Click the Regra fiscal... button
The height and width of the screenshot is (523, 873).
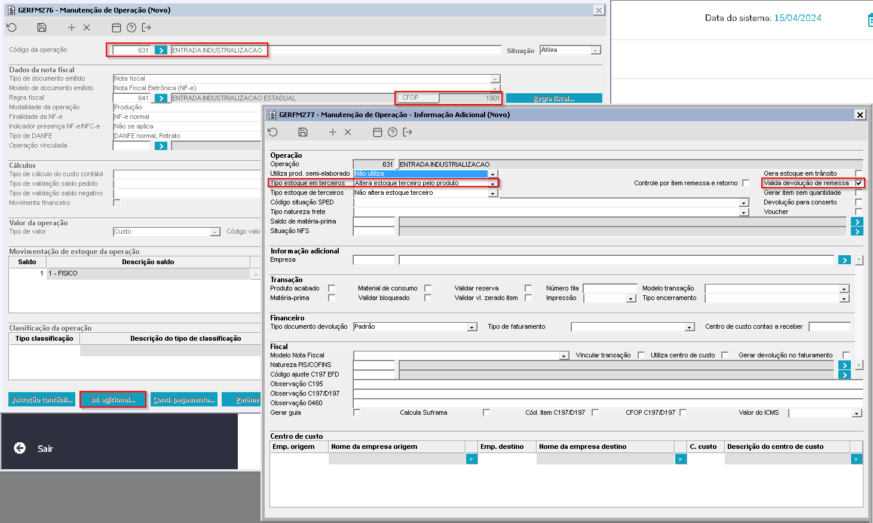(554, 98)
